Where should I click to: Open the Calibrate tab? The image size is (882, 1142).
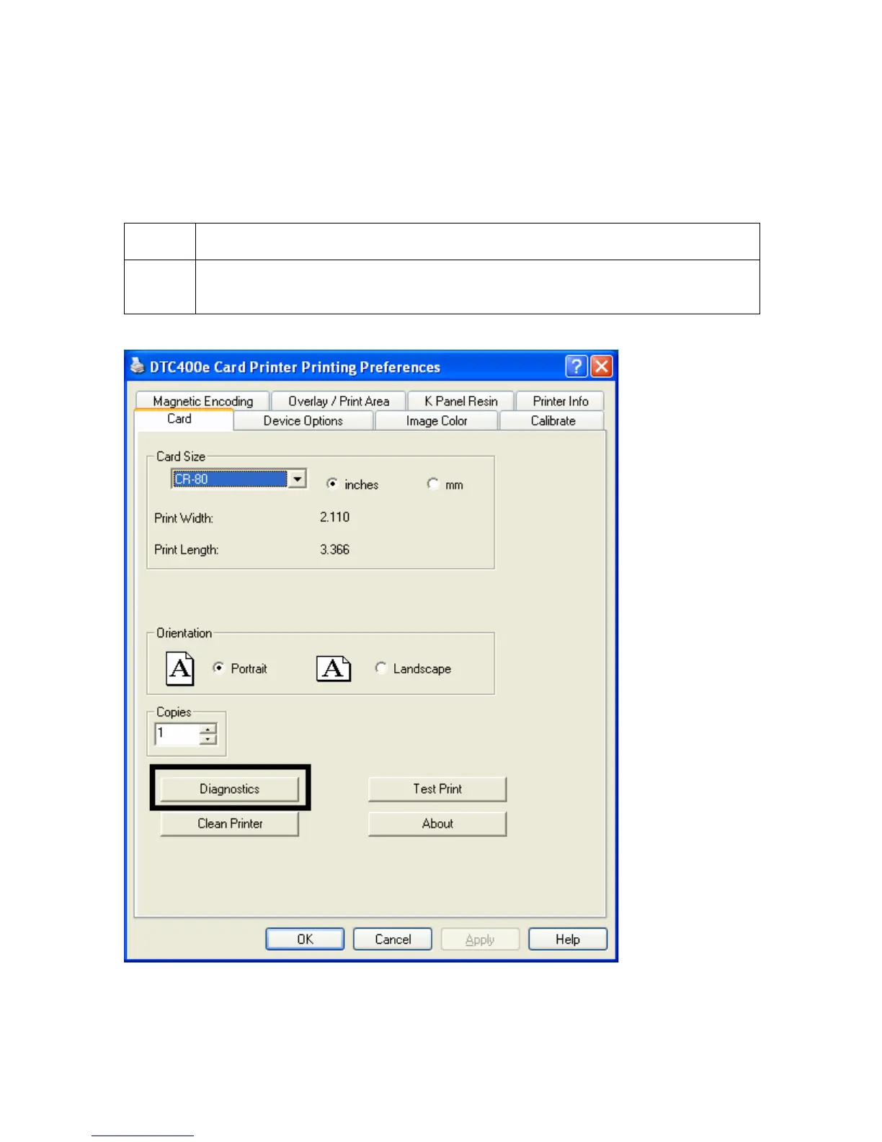point(553,421)
